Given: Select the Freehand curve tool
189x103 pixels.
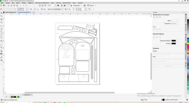Looking at the screenshot, I should (x=1, y=26).
